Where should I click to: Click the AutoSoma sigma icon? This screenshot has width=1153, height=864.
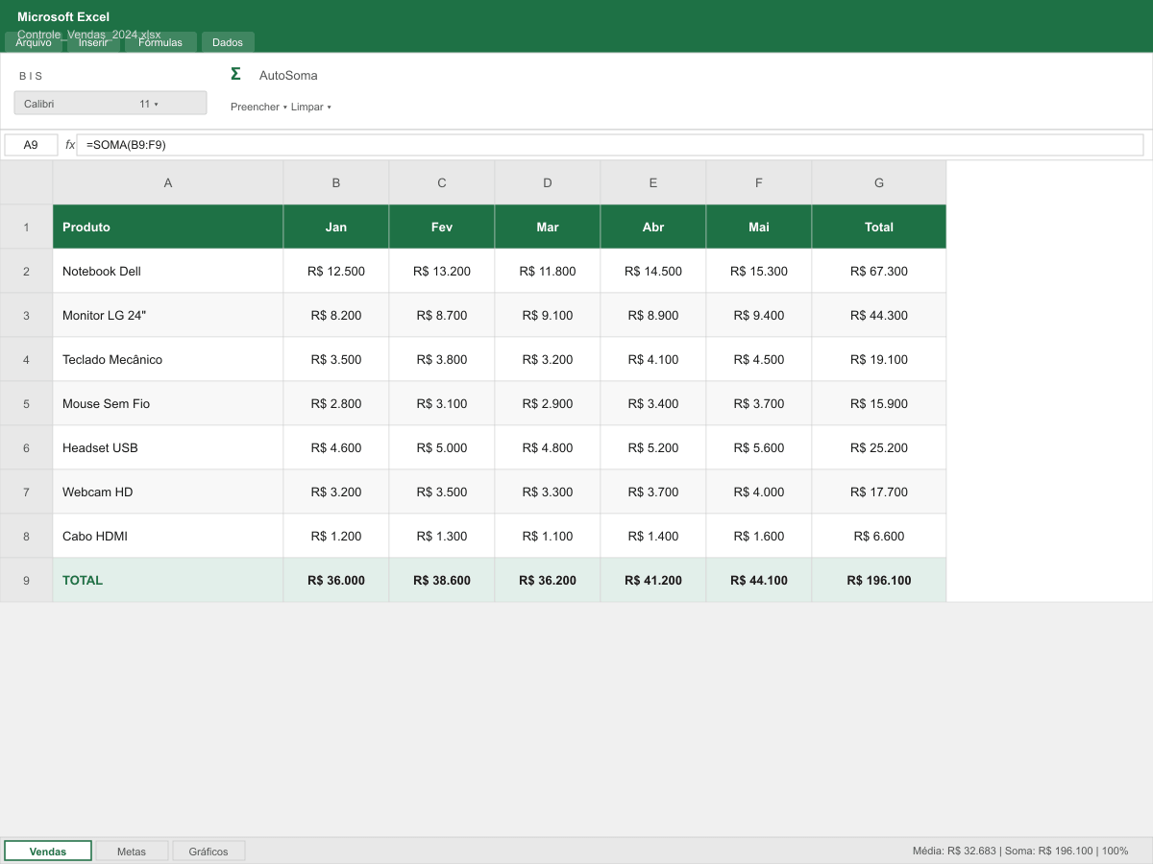(x=235, y=73)
